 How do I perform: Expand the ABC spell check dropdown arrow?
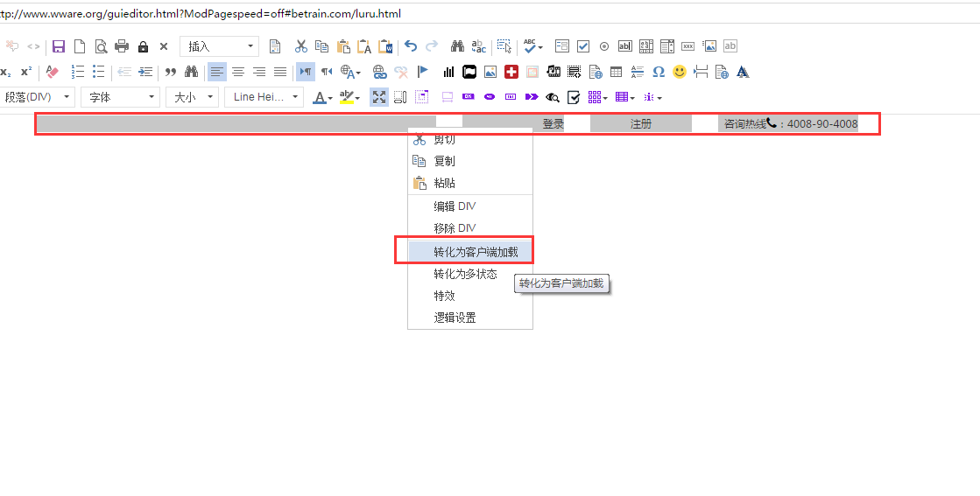[540, 46]
